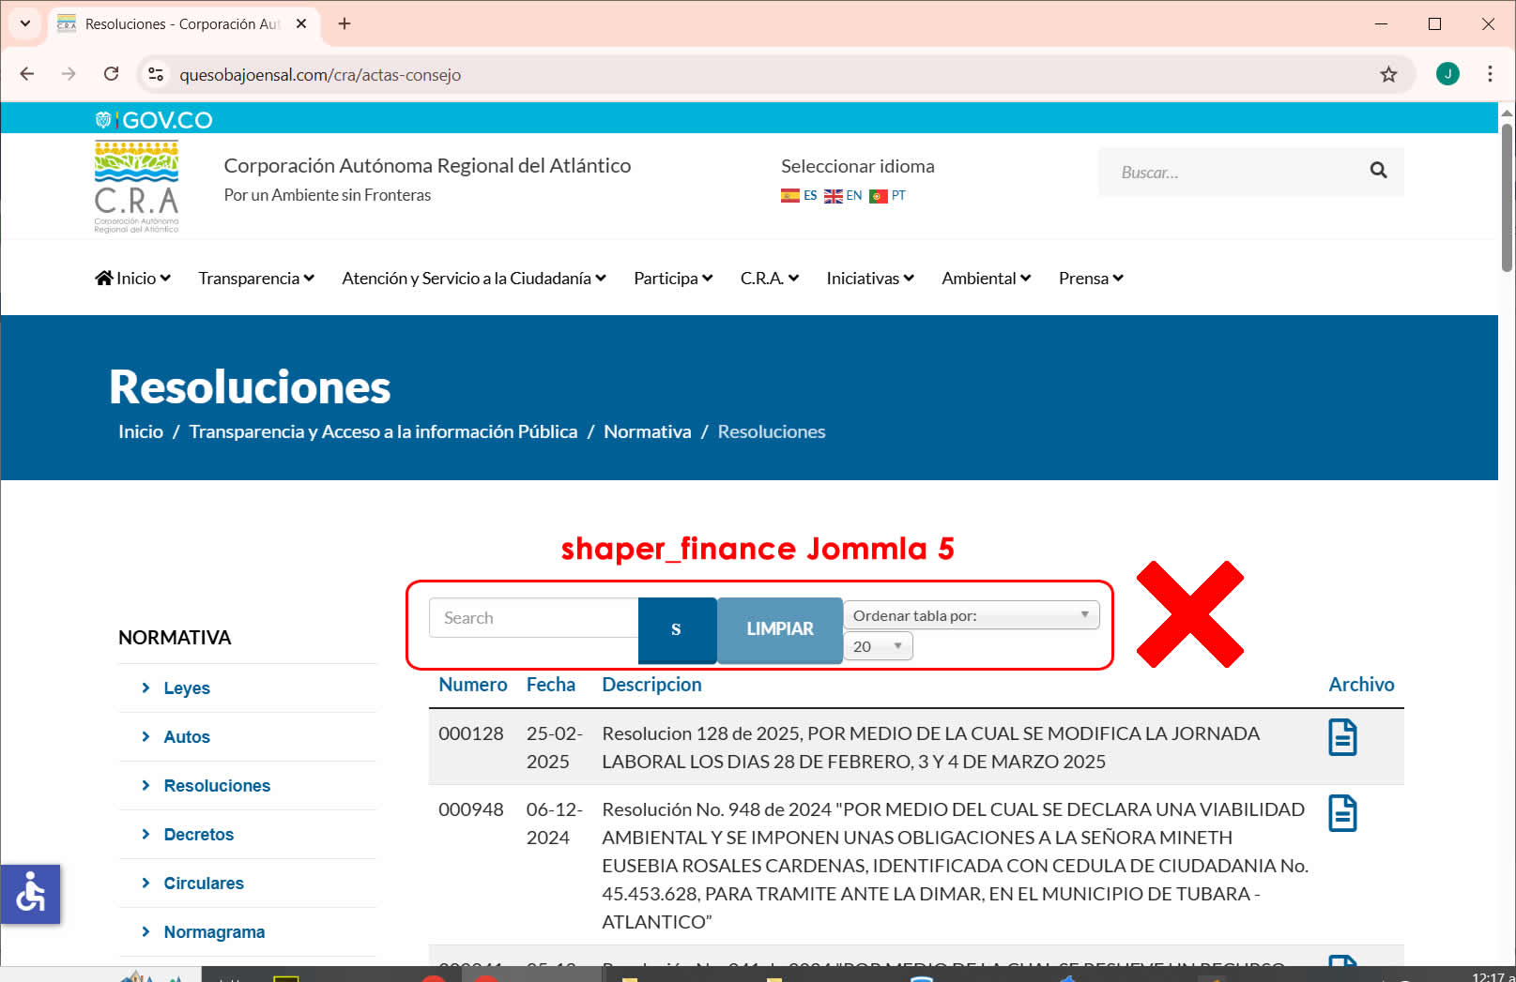The image size is (1516, 982).
Task: Click the magnifying glass search icon
Action: (x=1378, y=171)
